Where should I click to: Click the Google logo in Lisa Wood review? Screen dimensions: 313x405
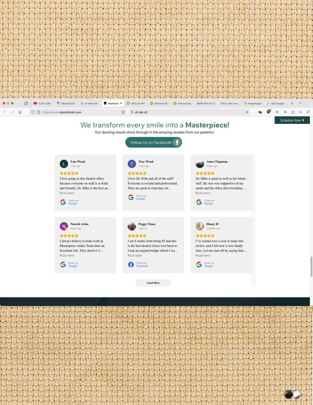coord(63,202)
